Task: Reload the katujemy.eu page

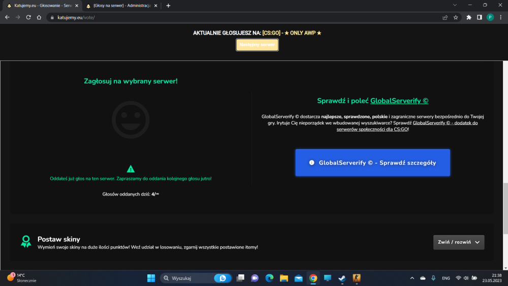Action: [x=28, y=17]
